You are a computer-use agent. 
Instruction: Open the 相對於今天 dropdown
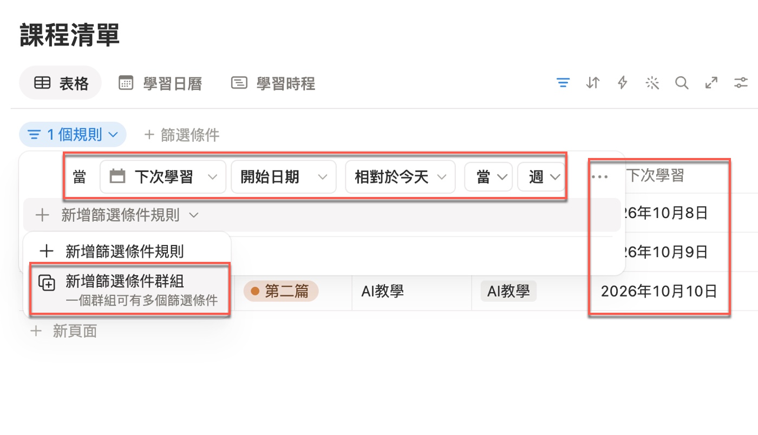(x=400, y=177)
